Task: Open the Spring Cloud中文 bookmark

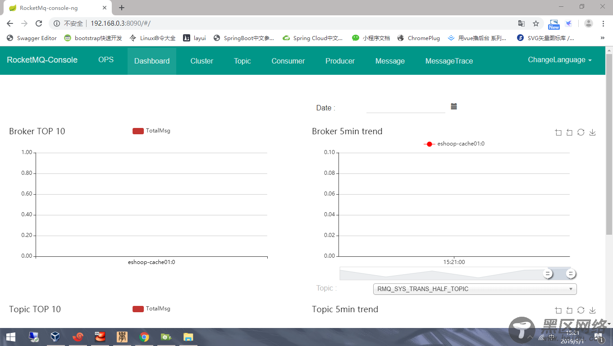Action: point(312,38)
